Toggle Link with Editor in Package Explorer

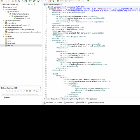pos(32,4)
